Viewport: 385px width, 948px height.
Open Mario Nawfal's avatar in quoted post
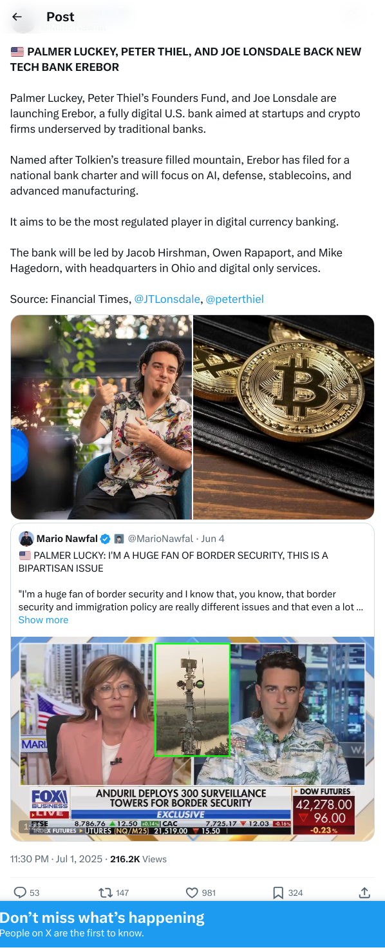pos(26,539)
